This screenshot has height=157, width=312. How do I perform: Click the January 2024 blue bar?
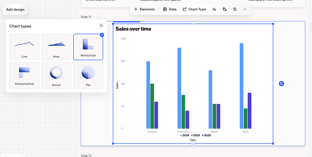click(x=148, y=95)
